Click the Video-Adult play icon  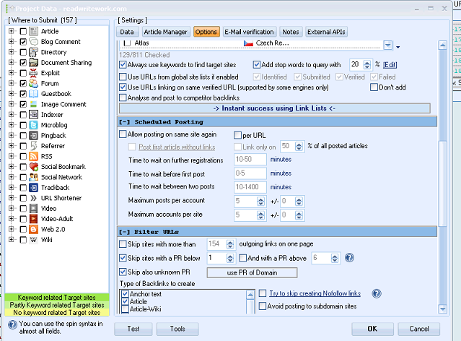(x=33, y=219)
